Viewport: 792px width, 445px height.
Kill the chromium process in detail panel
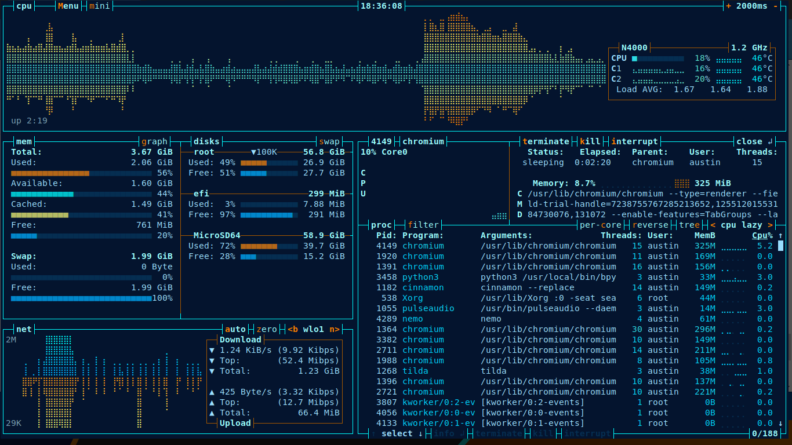pyautogui.click(x=590, y=141)
